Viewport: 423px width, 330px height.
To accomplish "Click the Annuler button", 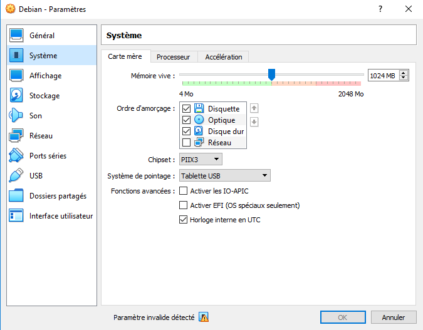I will (394, 317).
